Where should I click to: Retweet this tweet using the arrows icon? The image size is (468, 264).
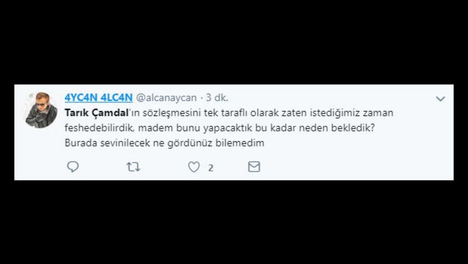pyautogui.click(x=133, y=167)
